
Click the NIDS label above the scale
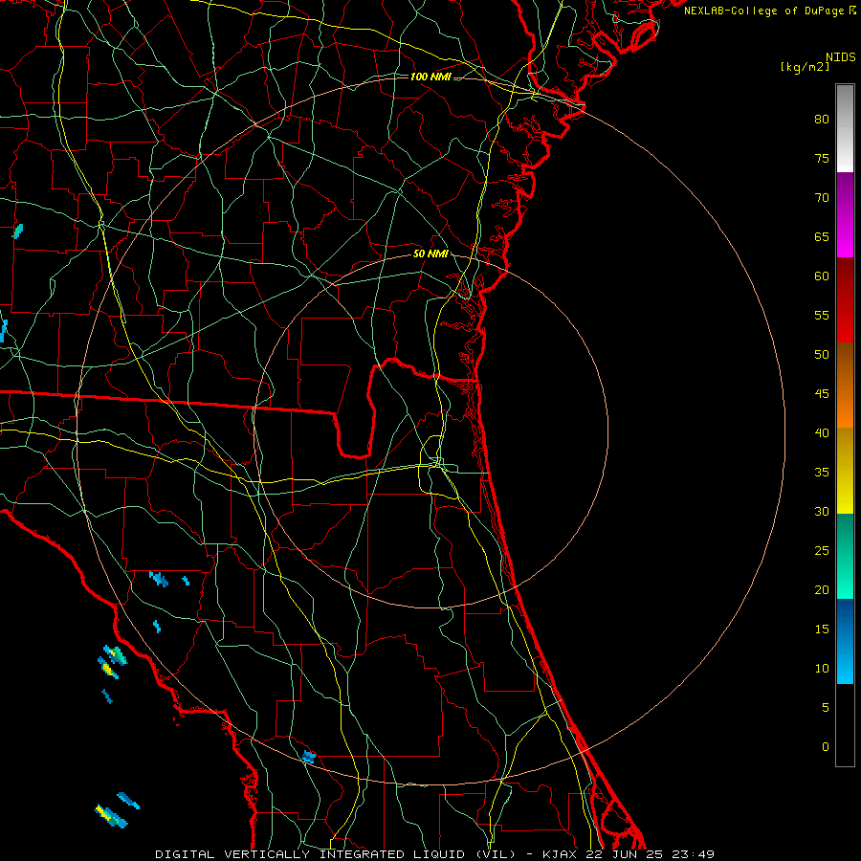pos(840,57)
